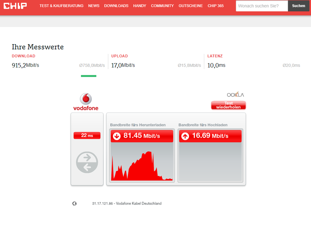
Task: Click the Test wiederholen button
Action: [229, 105]
